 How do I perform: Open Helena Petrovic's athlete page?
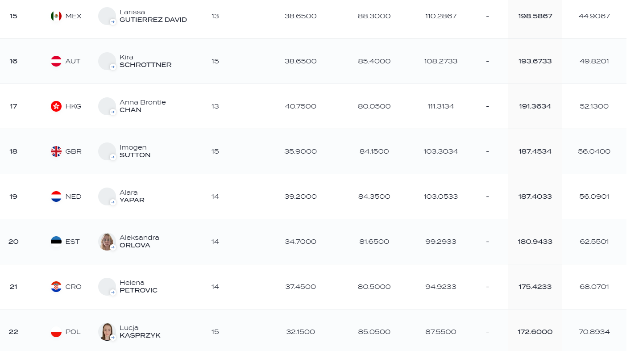138,287
